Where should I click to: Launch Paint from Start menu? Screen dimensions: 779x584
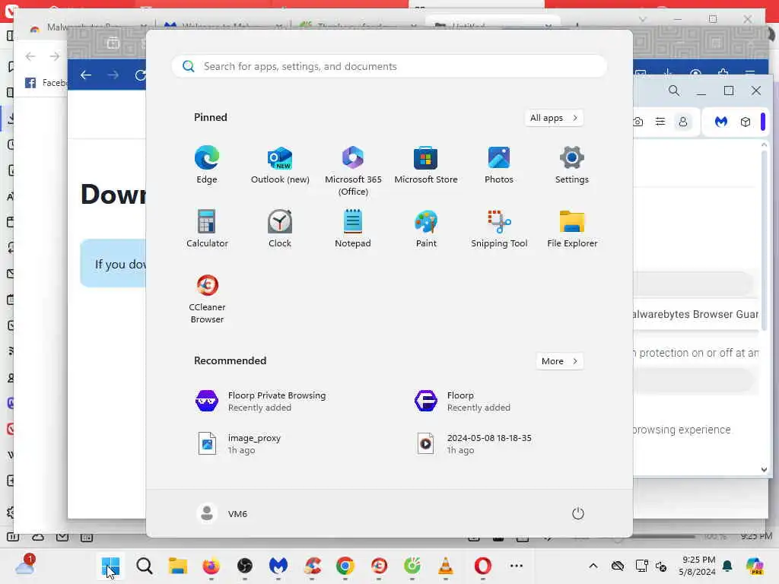(426, 228)
